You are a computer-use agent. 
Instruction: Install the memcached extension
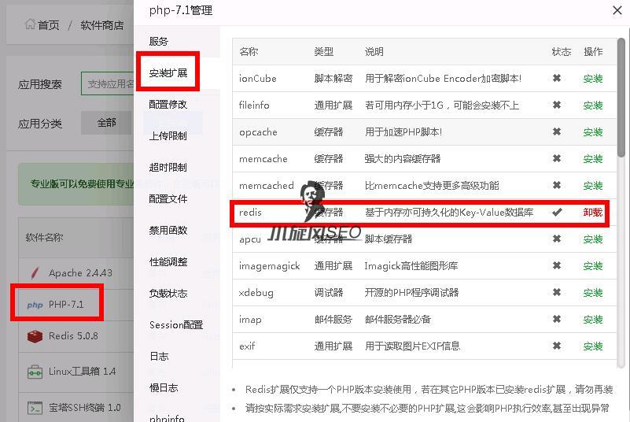(593, 186)
